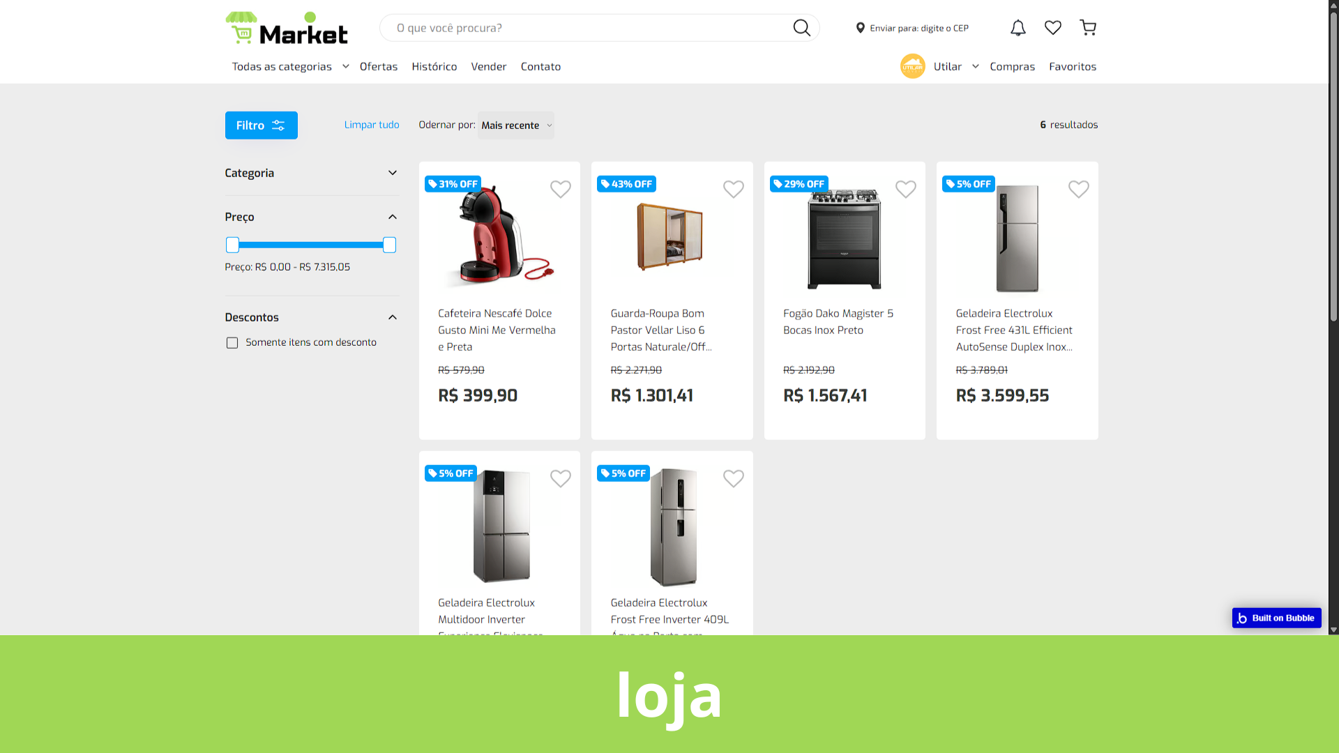Click the Filtro button
The height and width of the screenshot is (753, 1339).
pyautogui.click(x=262, y=125)
